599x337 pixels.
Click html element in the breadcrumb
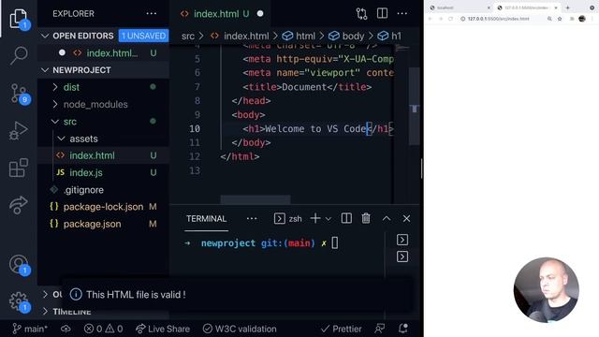tap(305, 36)
